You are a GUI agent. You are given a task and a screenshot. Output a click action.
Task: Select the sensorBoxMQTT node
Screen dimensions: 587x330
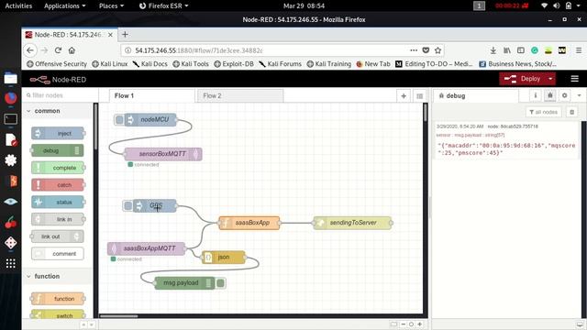pyautogui.click(x=163, y=154)
